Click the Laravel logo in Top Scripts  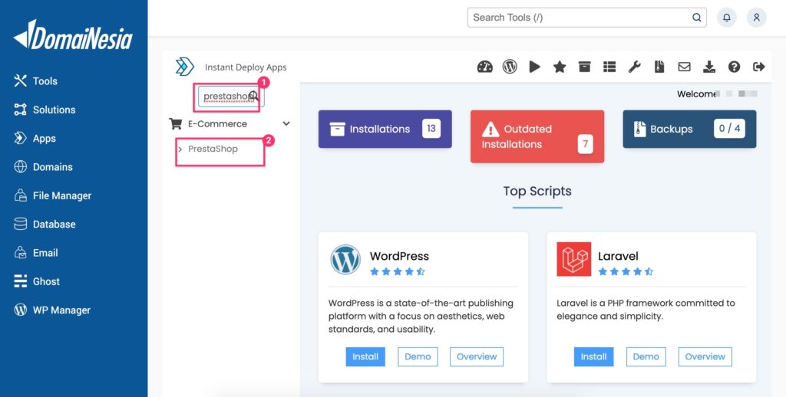[x=574, y=259]
